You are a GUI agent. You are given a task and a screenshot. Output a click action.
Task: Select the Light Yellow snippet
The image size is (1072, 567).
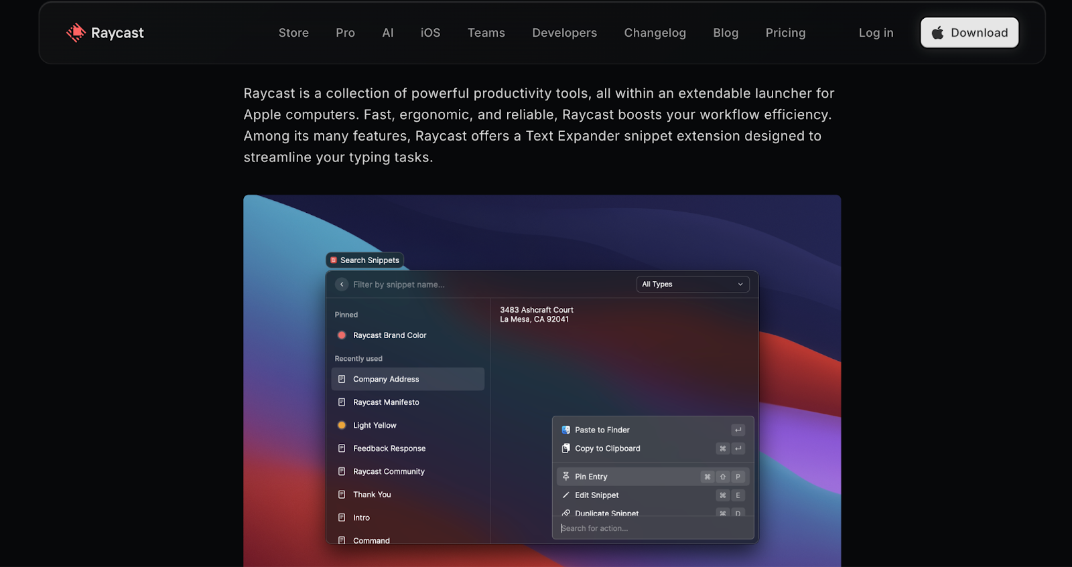[x=407, y=425]
